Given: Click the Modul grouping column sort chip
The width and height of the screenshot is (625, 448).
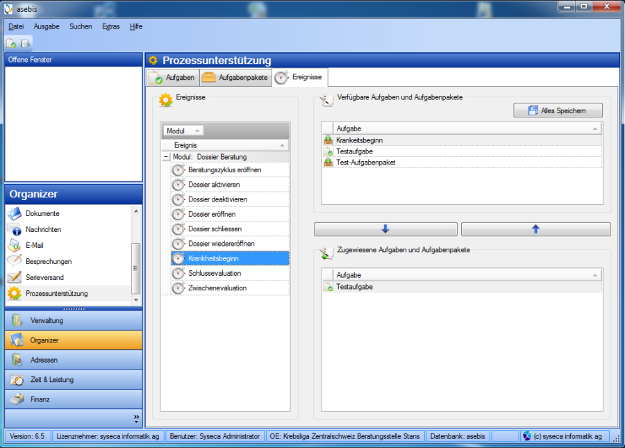Looking at the screenshot, I should click(x=183, y=131).
